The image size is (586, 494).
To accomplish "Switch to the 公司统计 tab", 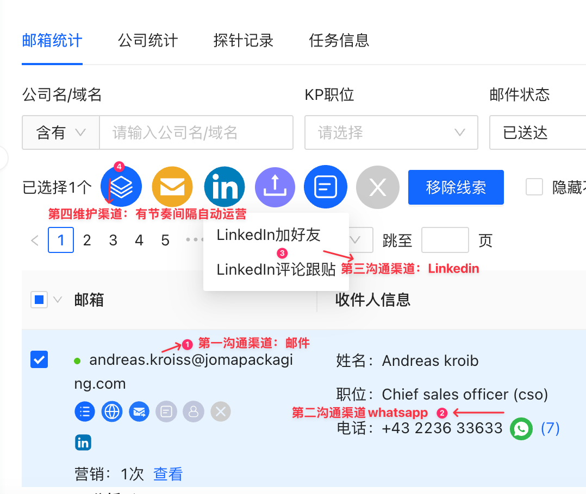I will tap(148, 40).
